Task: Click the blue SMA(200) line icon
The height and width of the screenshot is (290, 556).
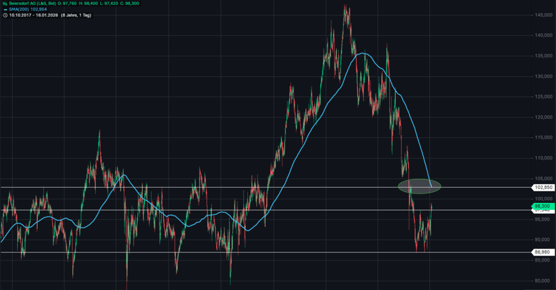Action: pyautogui.click(x=5, y=9)
